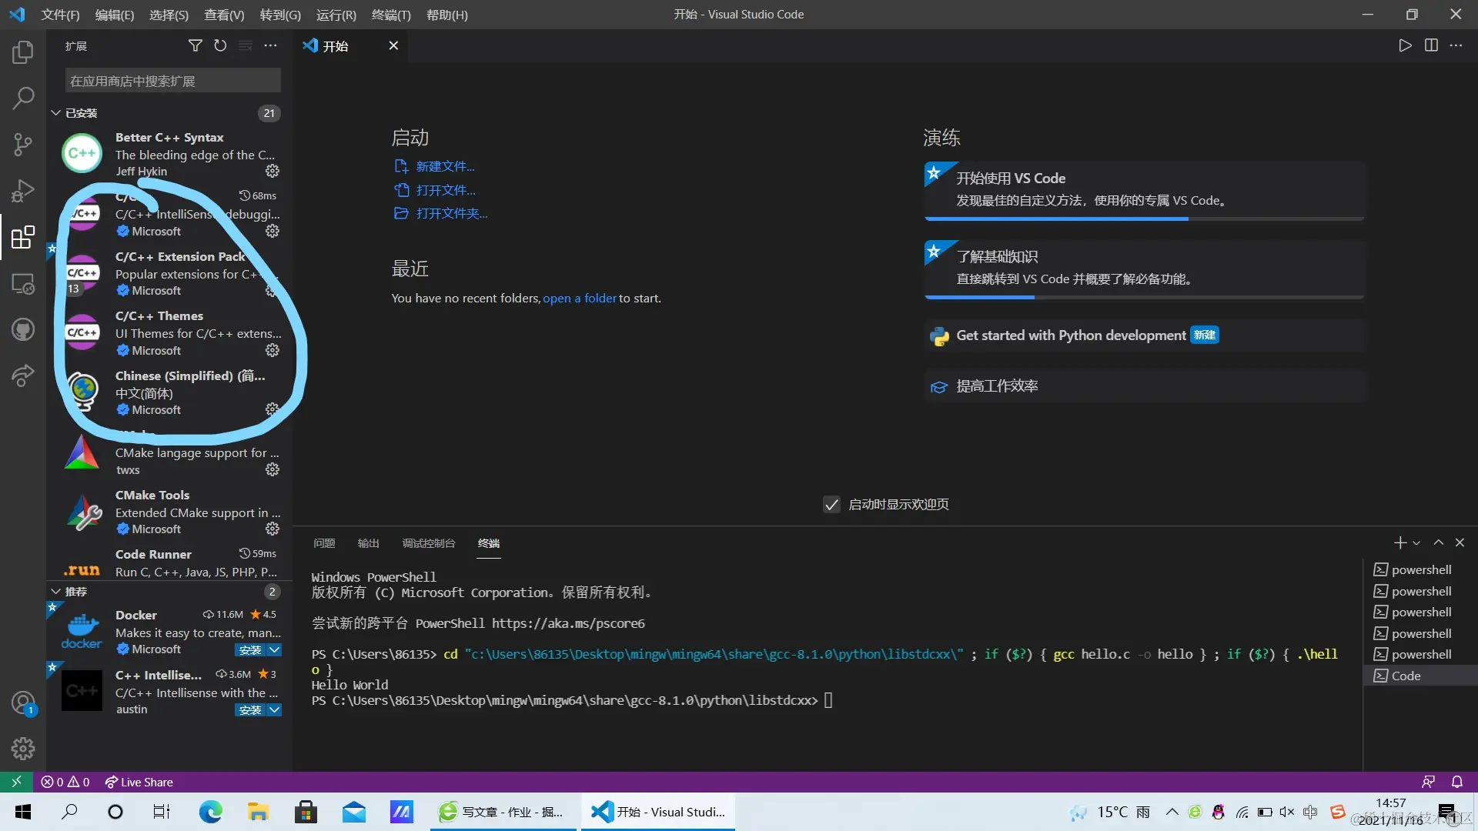Refresh the extensions list

[220, 46]
